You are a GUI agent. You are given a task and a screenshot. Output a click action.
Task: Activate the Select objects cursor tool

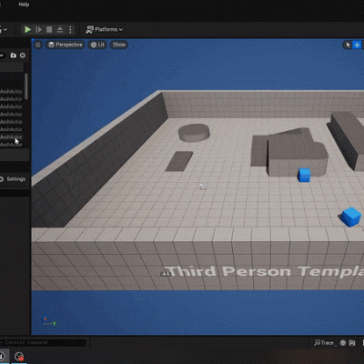(348, 45)
